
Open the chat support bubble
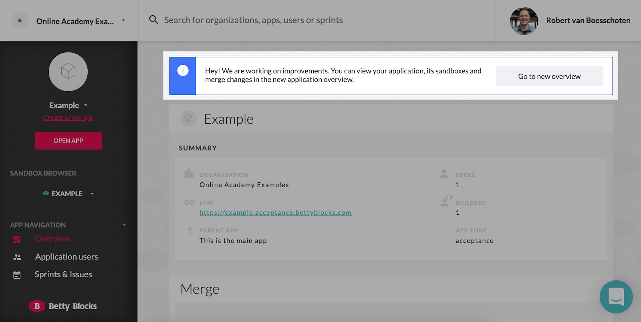616,297
